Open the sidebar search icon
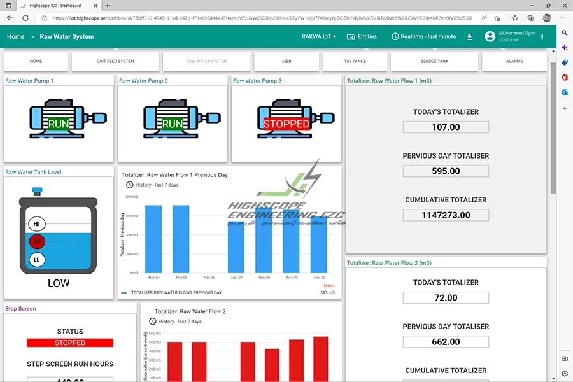 coord(565,33)
